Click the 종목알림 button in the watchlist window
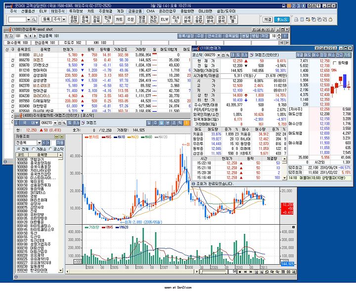 232,36
